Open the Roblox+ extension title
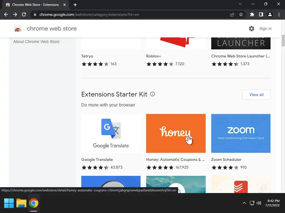285x213 pixels. point(154,56)
